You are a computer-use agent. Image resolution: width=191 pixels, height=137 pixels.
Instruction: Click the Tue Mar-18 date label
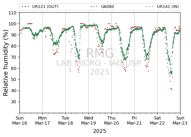(x=65, y=120)
